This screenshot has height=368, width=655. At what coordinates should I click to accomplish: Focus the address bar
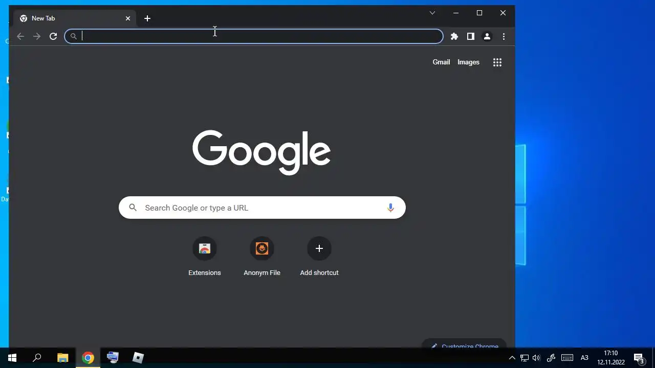point(254,36)
